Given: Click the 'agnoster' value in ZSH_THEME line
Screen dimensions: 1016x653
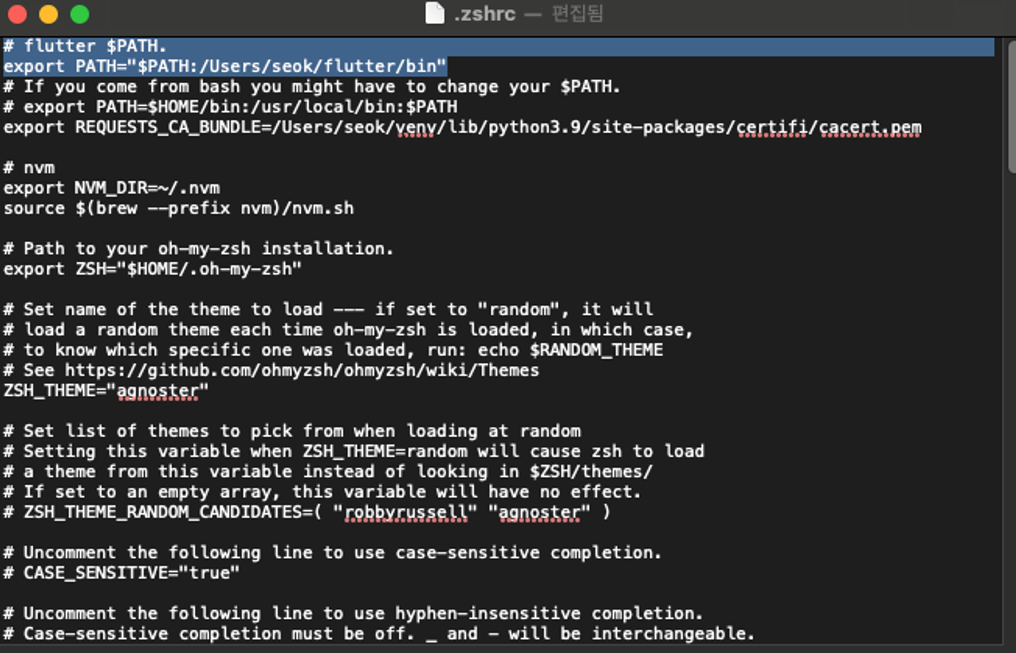Looking at the screenshot, I should coord(158,391).
